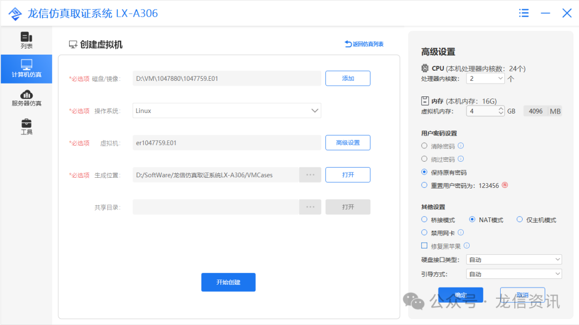Select 清除密码 radio option
The height and width of the screenshot is (325, 579).
click(424, 146)
